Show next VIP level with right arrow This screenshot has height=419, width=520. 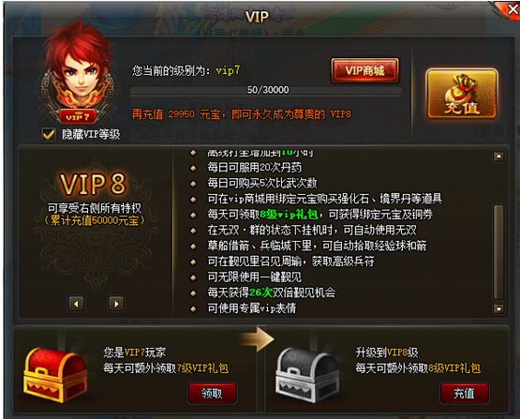(x=116, y=304)
